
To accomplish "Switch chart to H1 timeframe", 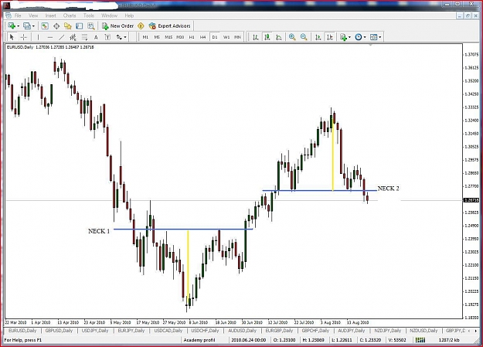I will point(192,37).
